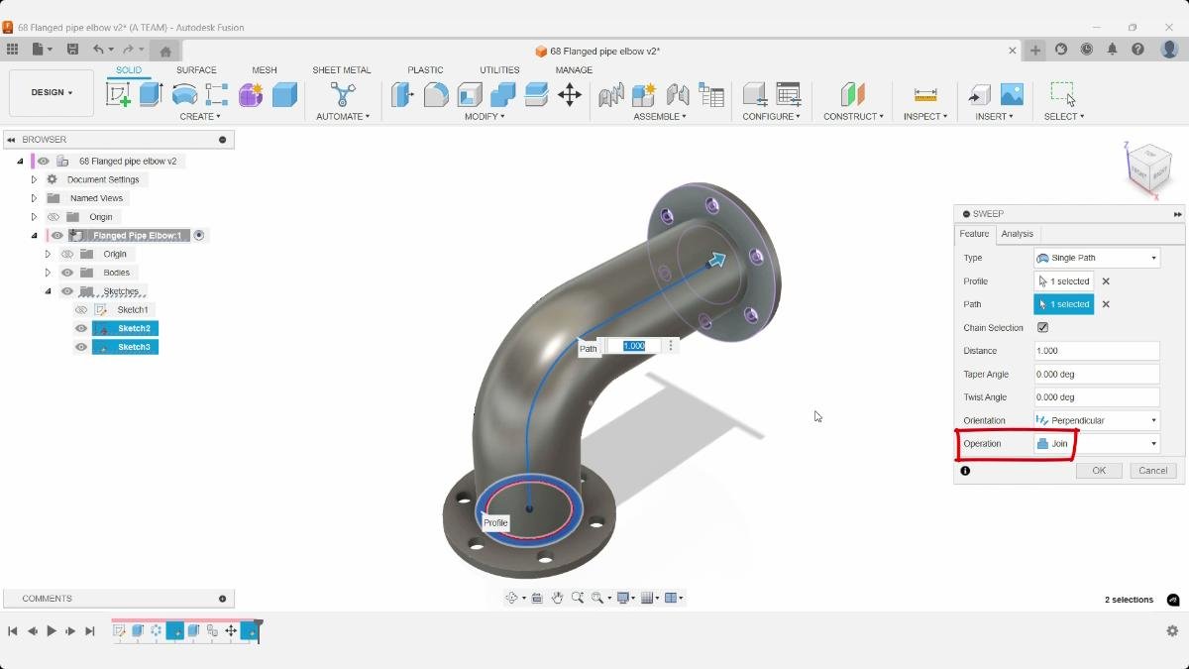Expand the Bodies folder node
1189x669 pixels.
tap(48, 273)
